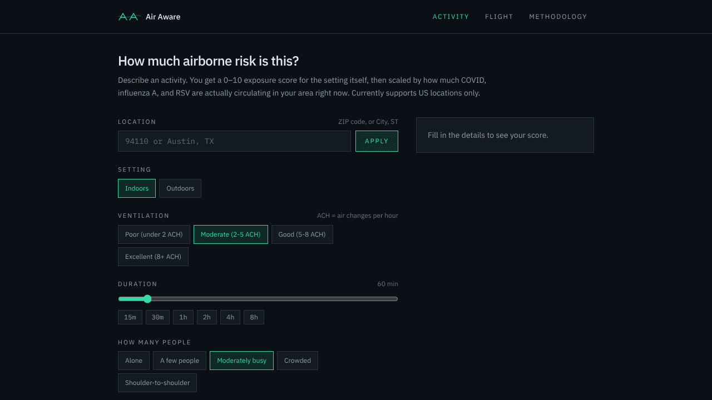The width and height of the screenshot is (712, 400).
Task: Click the 'ZIP code, or City, ST' hint
Action: click(368, 122)
